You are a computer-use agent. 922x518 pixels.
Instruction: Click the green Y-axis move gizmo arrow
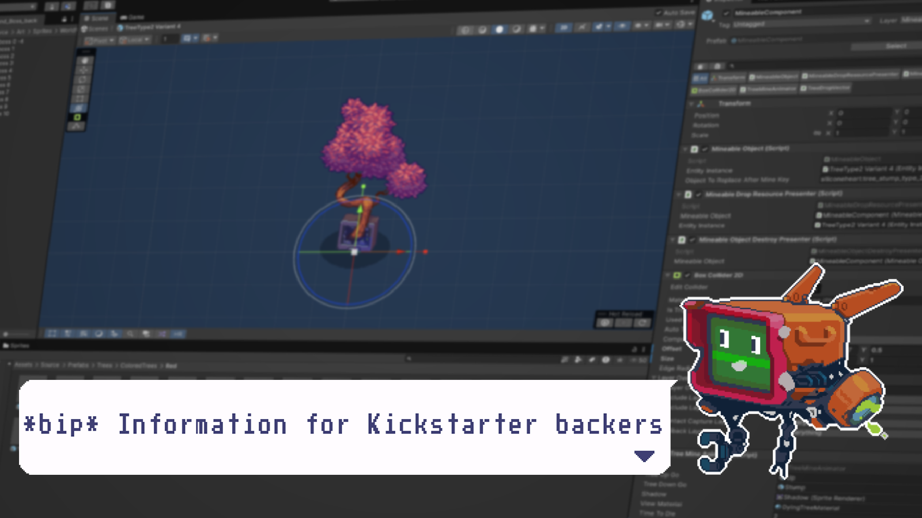360,208
